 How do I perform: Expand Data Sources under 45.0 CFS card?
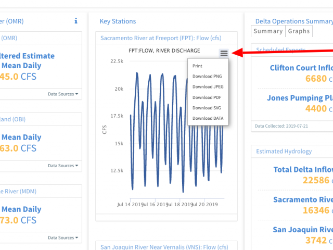point(63,94)
